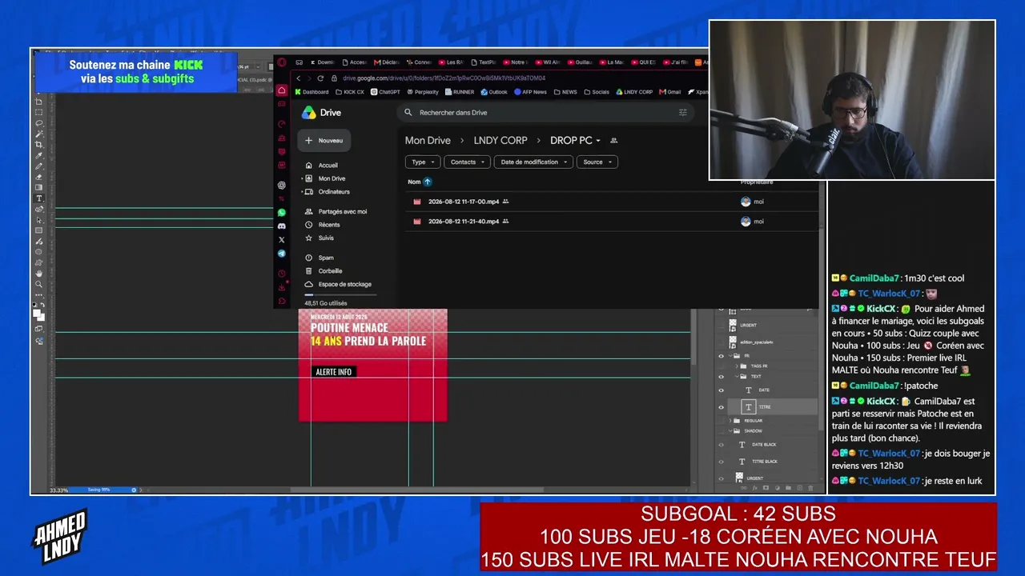The height and width of the screenshot is (576, 1025).
Task: Click the Nouveau button in Drive
Action: 323,141
